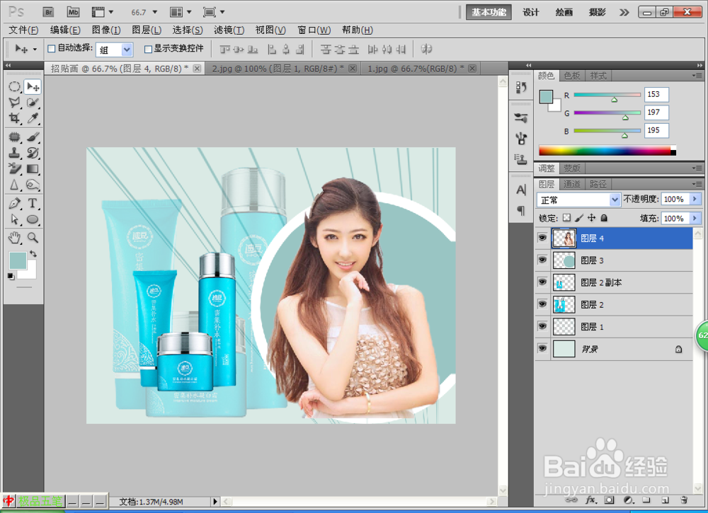The height and width of the screenshot is (513, 708).
Task: Switch to the 绘画 workspace
Action: tap(564, 12)
